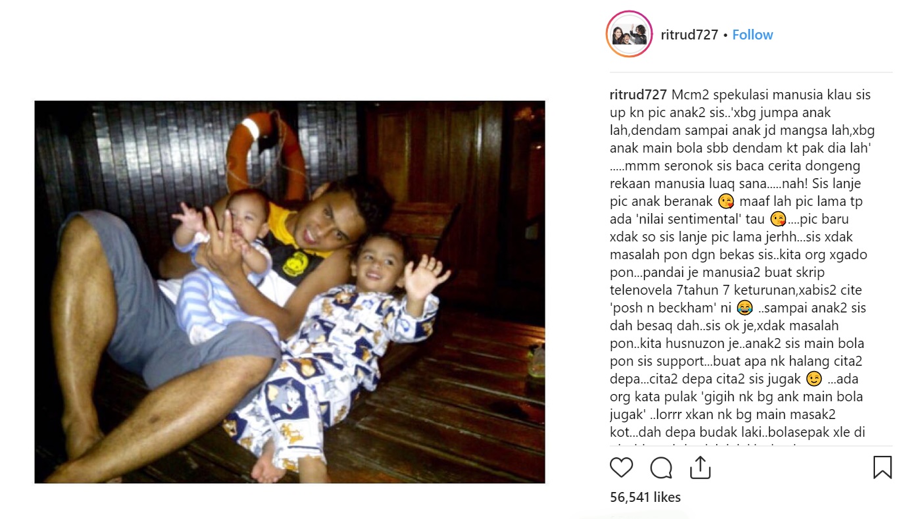Open the main family photo of the post
Viewport: 900px width, 519px height.
(289, 292)
